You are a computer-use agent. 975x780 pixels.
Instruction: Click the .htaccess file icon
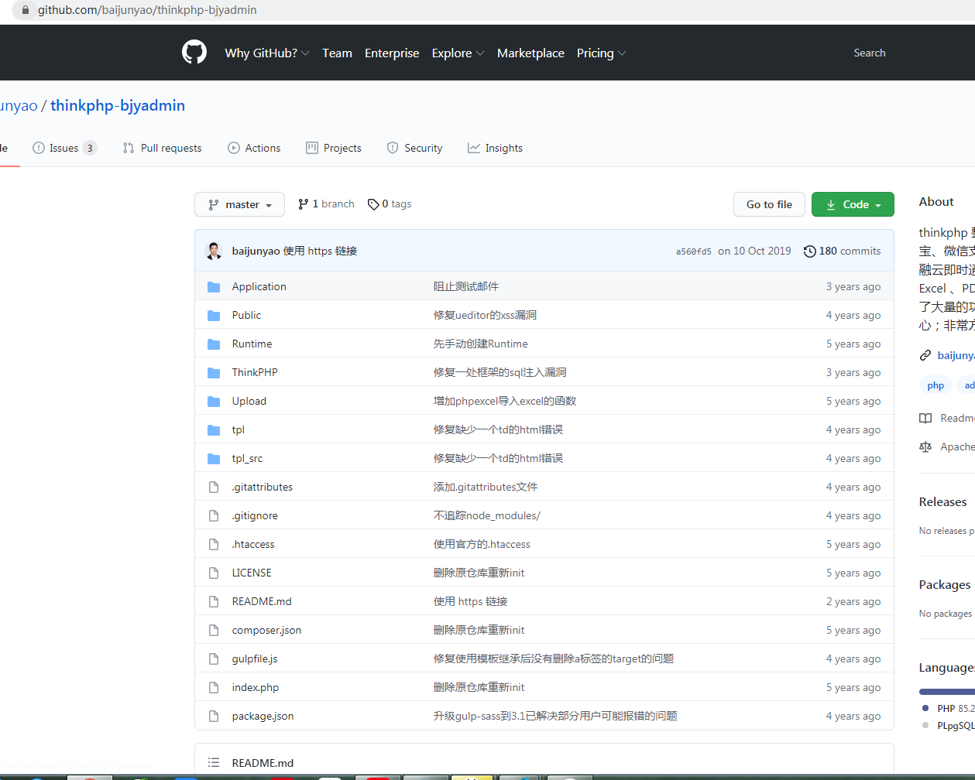point(214,544)
